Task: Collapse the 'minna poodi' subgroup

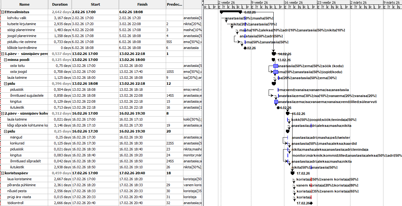Action: (5, 60)
